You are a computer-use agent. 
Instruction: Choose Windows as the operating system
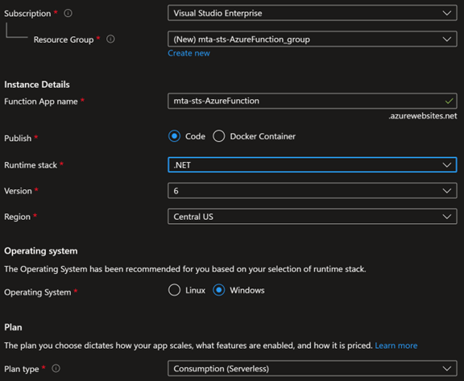(218, 290)
